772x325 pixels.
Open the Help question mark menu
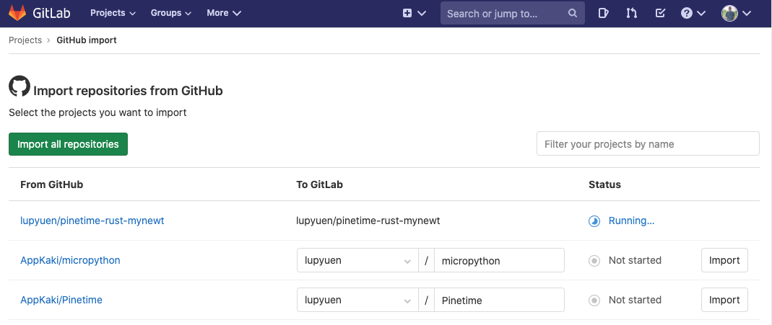pyautogui.click(x=693, y=13)
